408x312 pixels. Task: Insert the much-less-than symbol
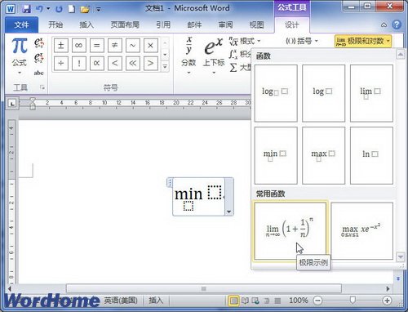click(x=133, y=64)
